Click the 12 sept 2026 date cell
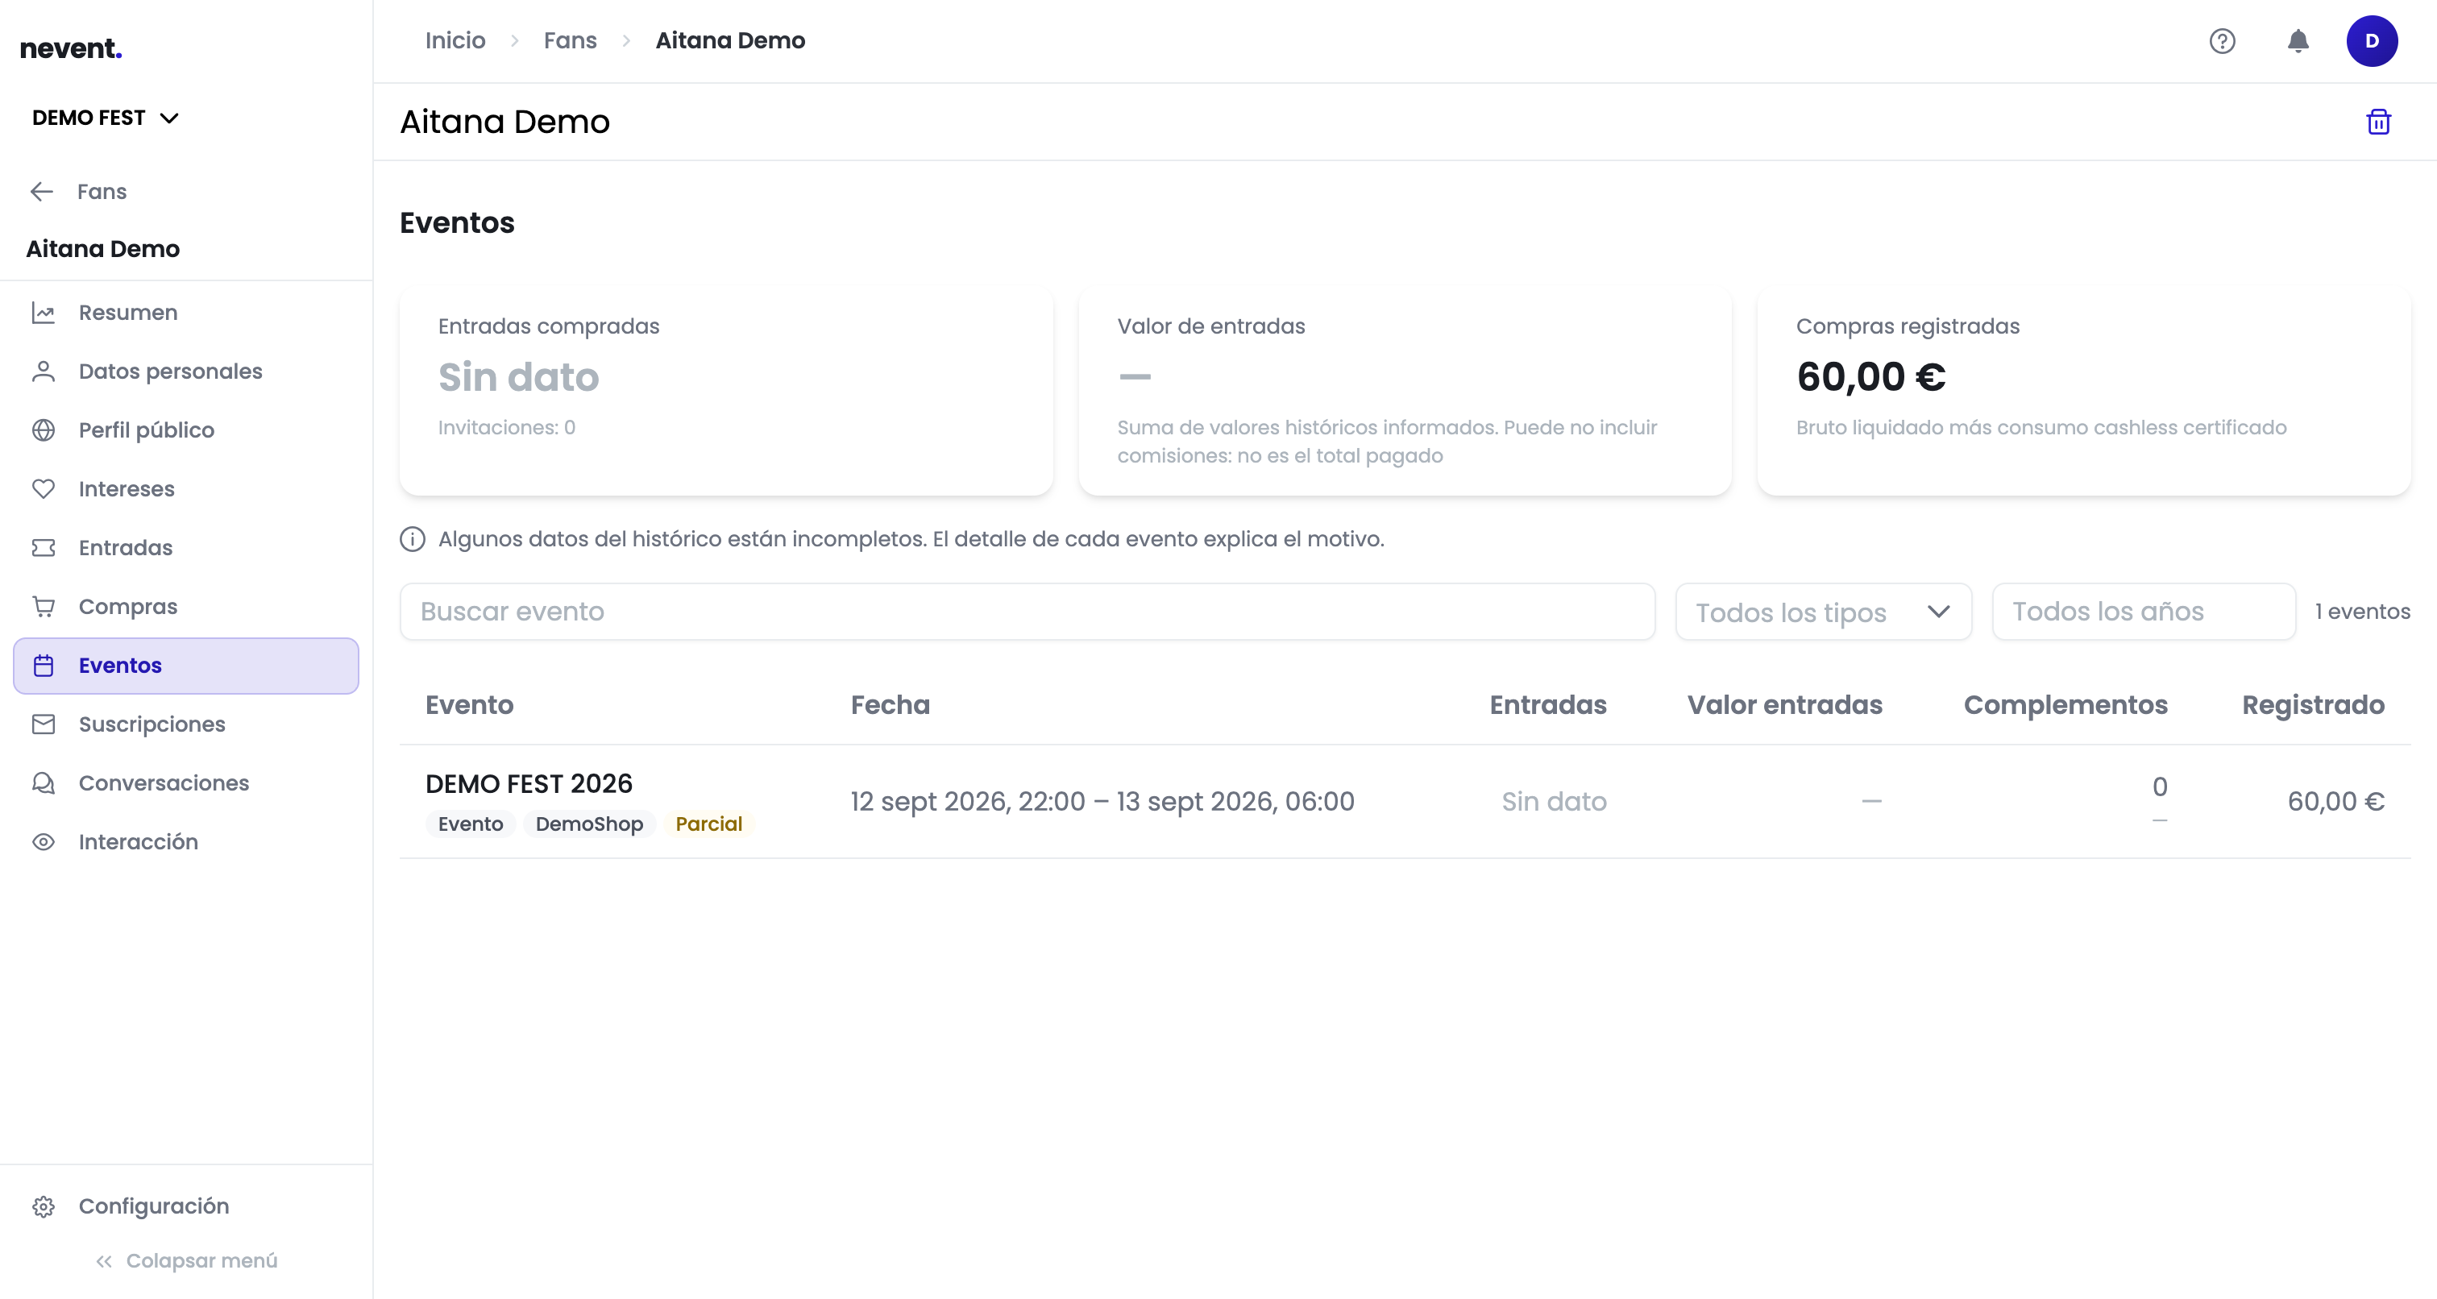The height and width of the screenshot is (1299, 2437). [1102, 801]
